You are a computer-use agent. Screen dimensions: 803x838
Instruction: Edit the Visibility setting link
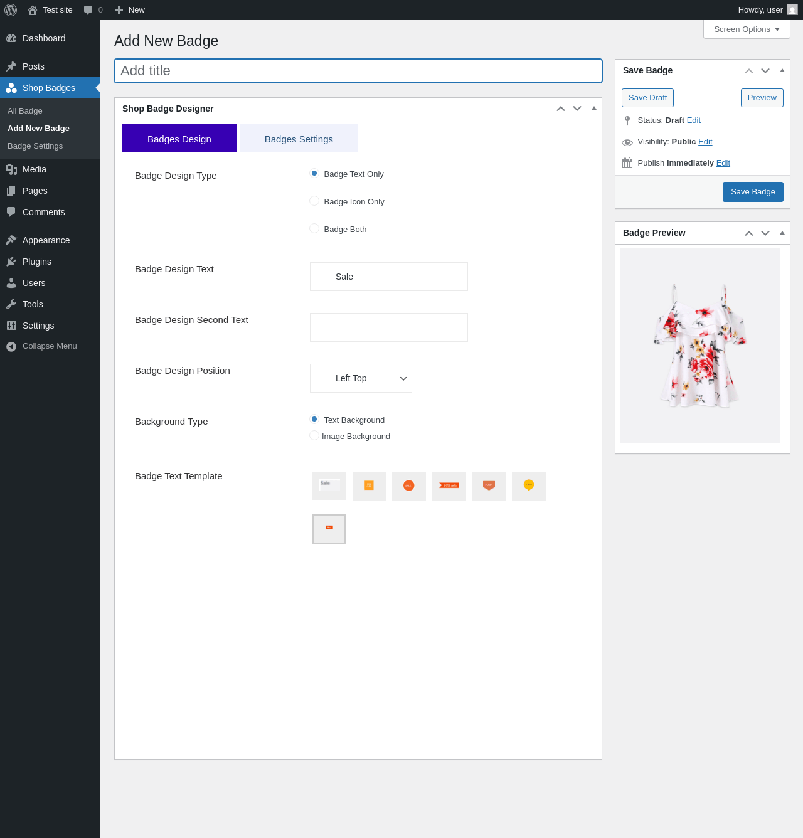coord(705,142)
